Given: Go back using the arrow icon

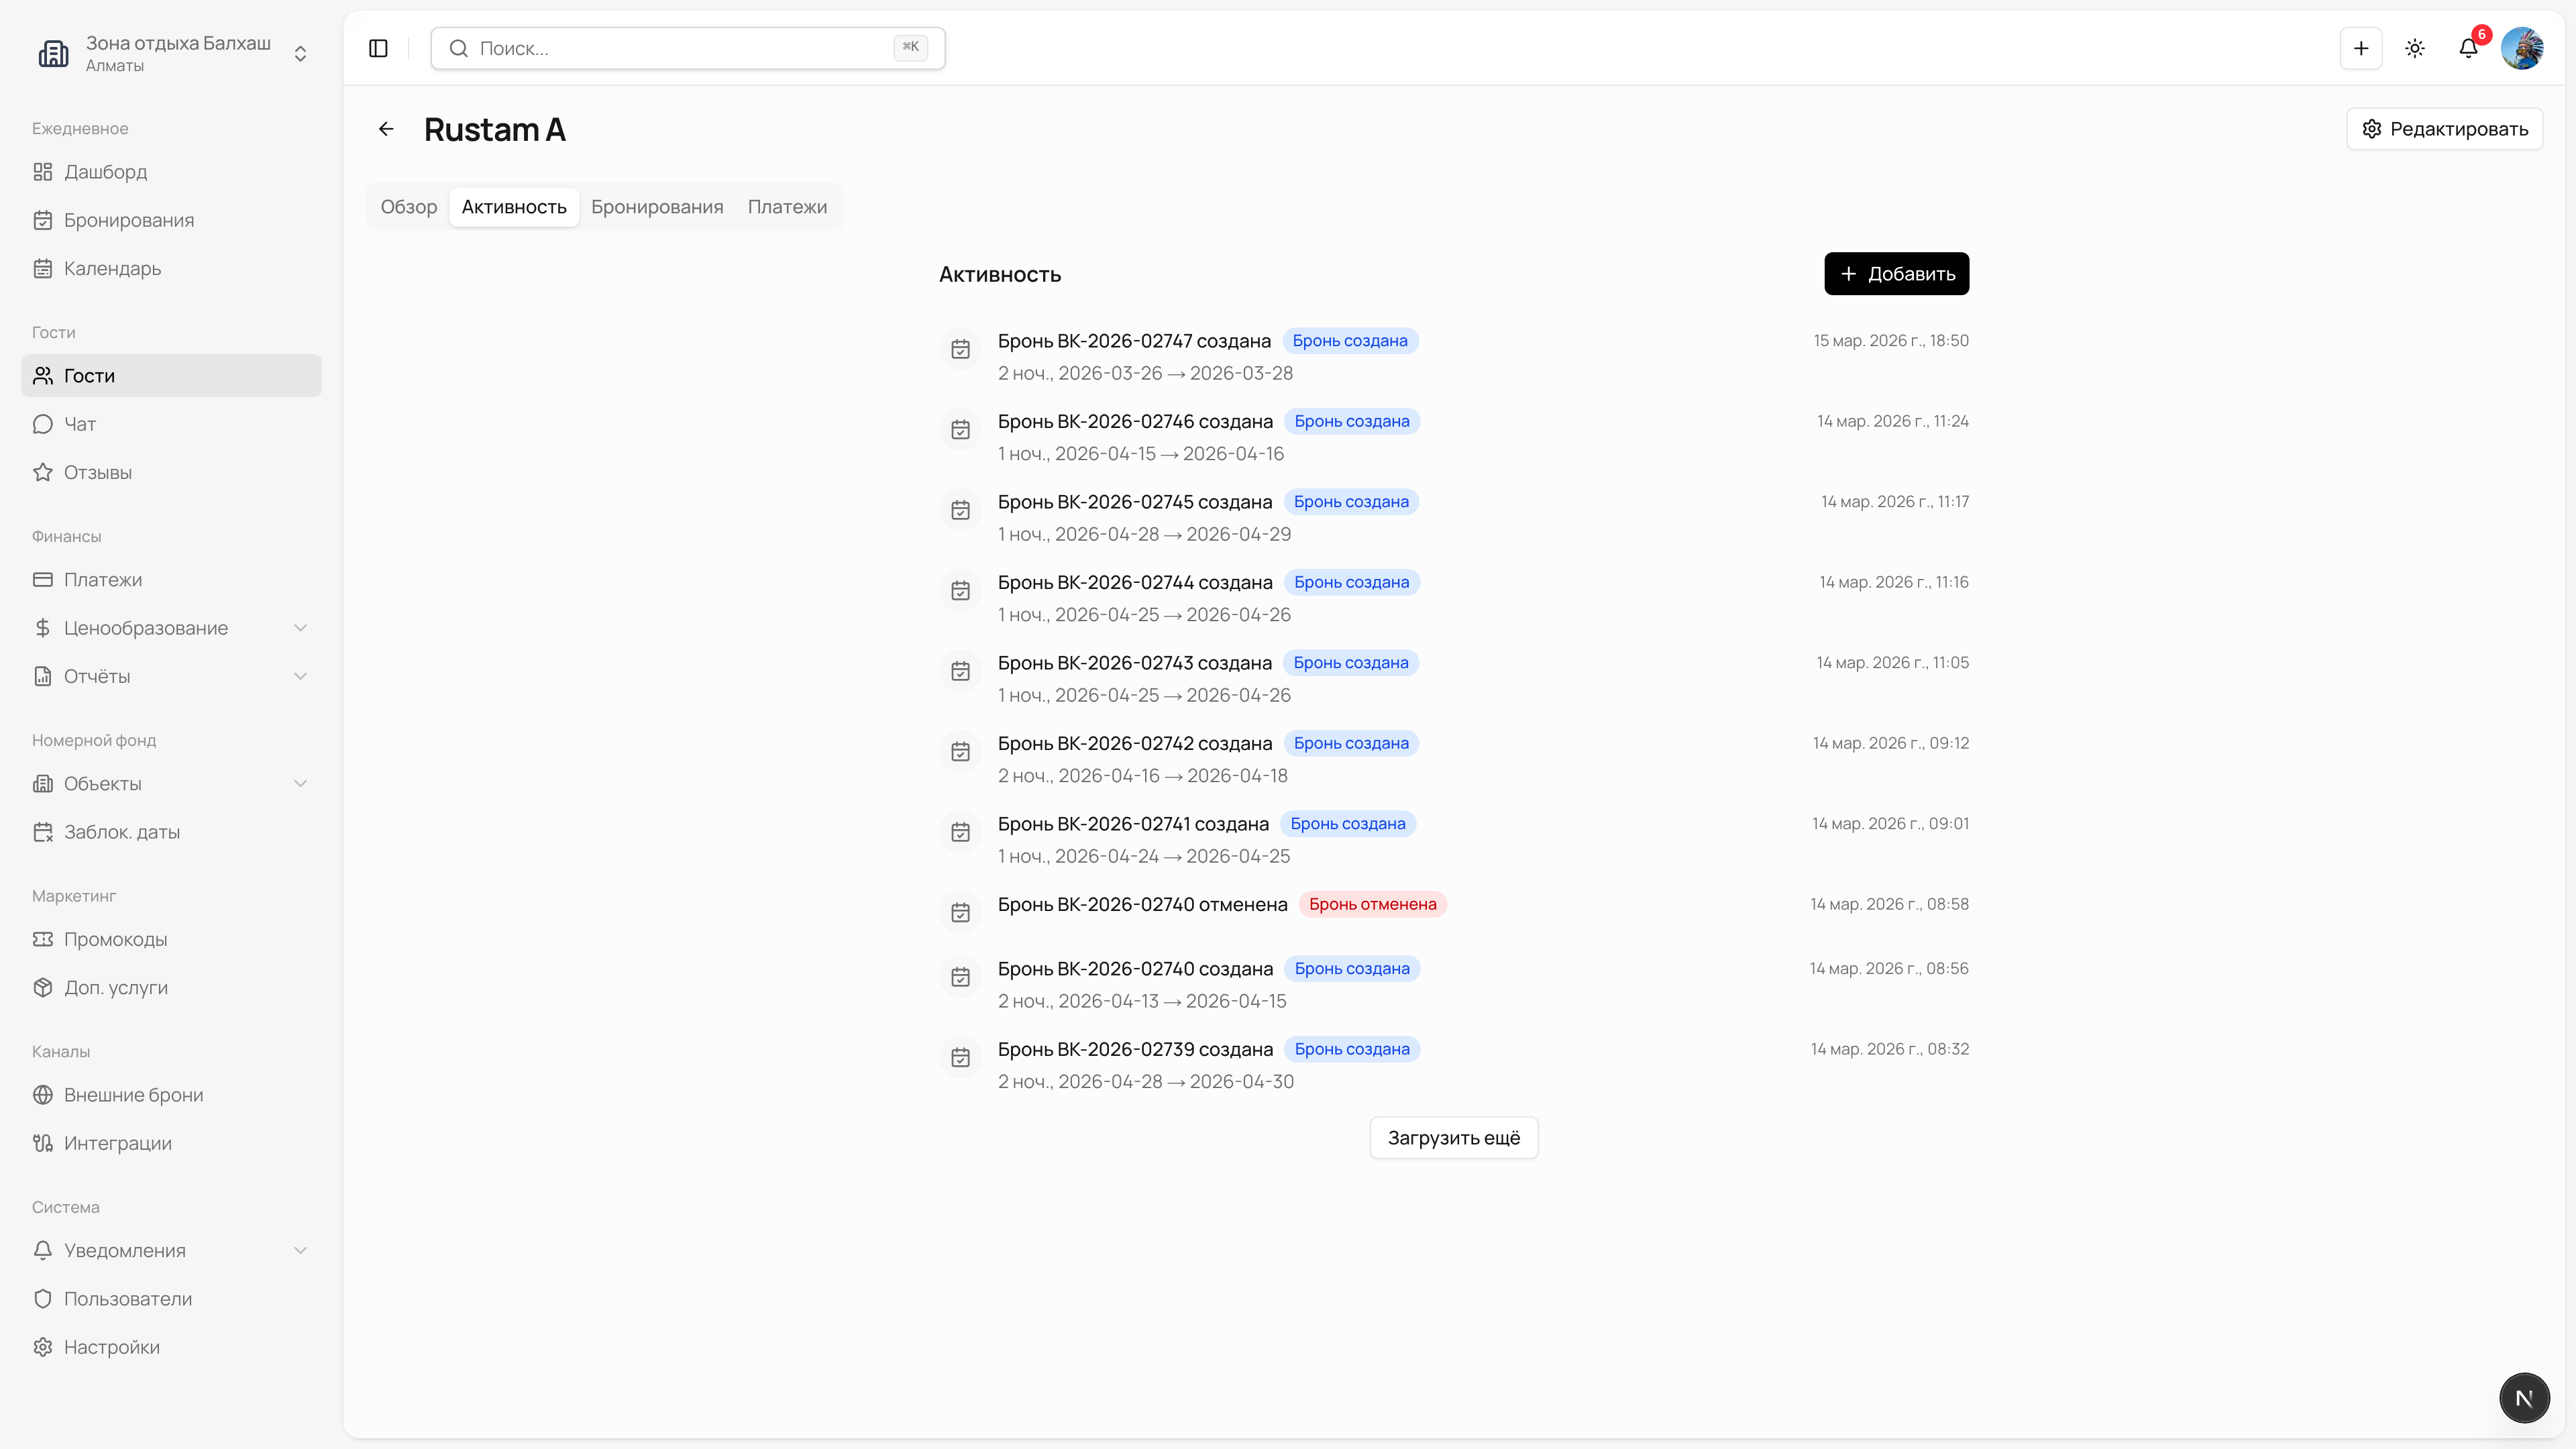Looking at the screenshot, I should 386,129.
